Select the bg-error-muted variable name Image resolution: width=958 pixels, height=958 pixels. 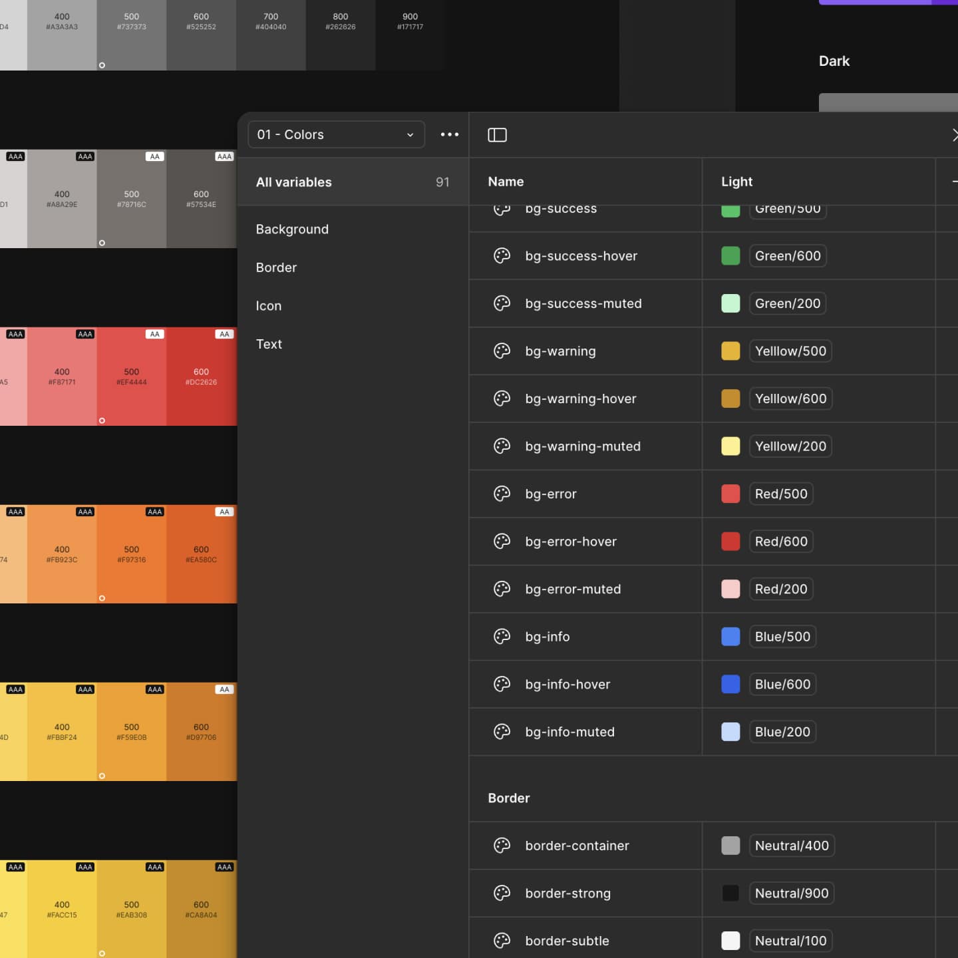573,589
